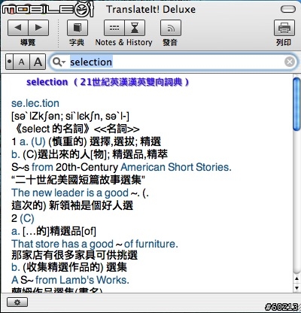Click the translation 那家店有很多家具可供挑選
The image size is (301, 313).
point(74,255)
